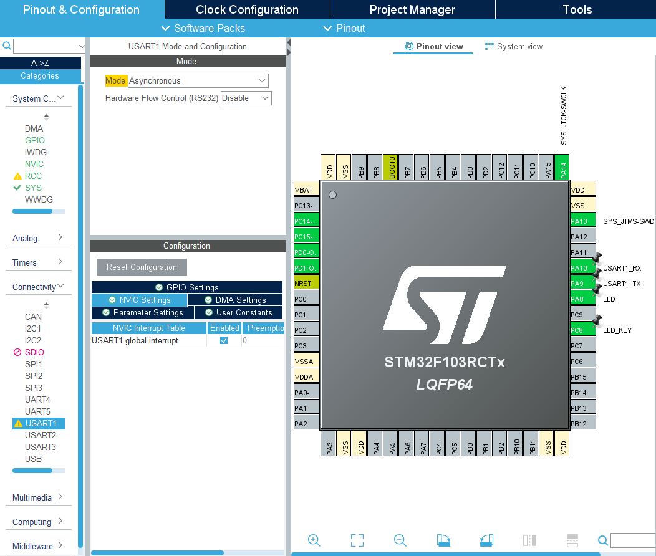Switch to System view tab
The width and height of the screenshot is (656, 556).
[514, 46]
